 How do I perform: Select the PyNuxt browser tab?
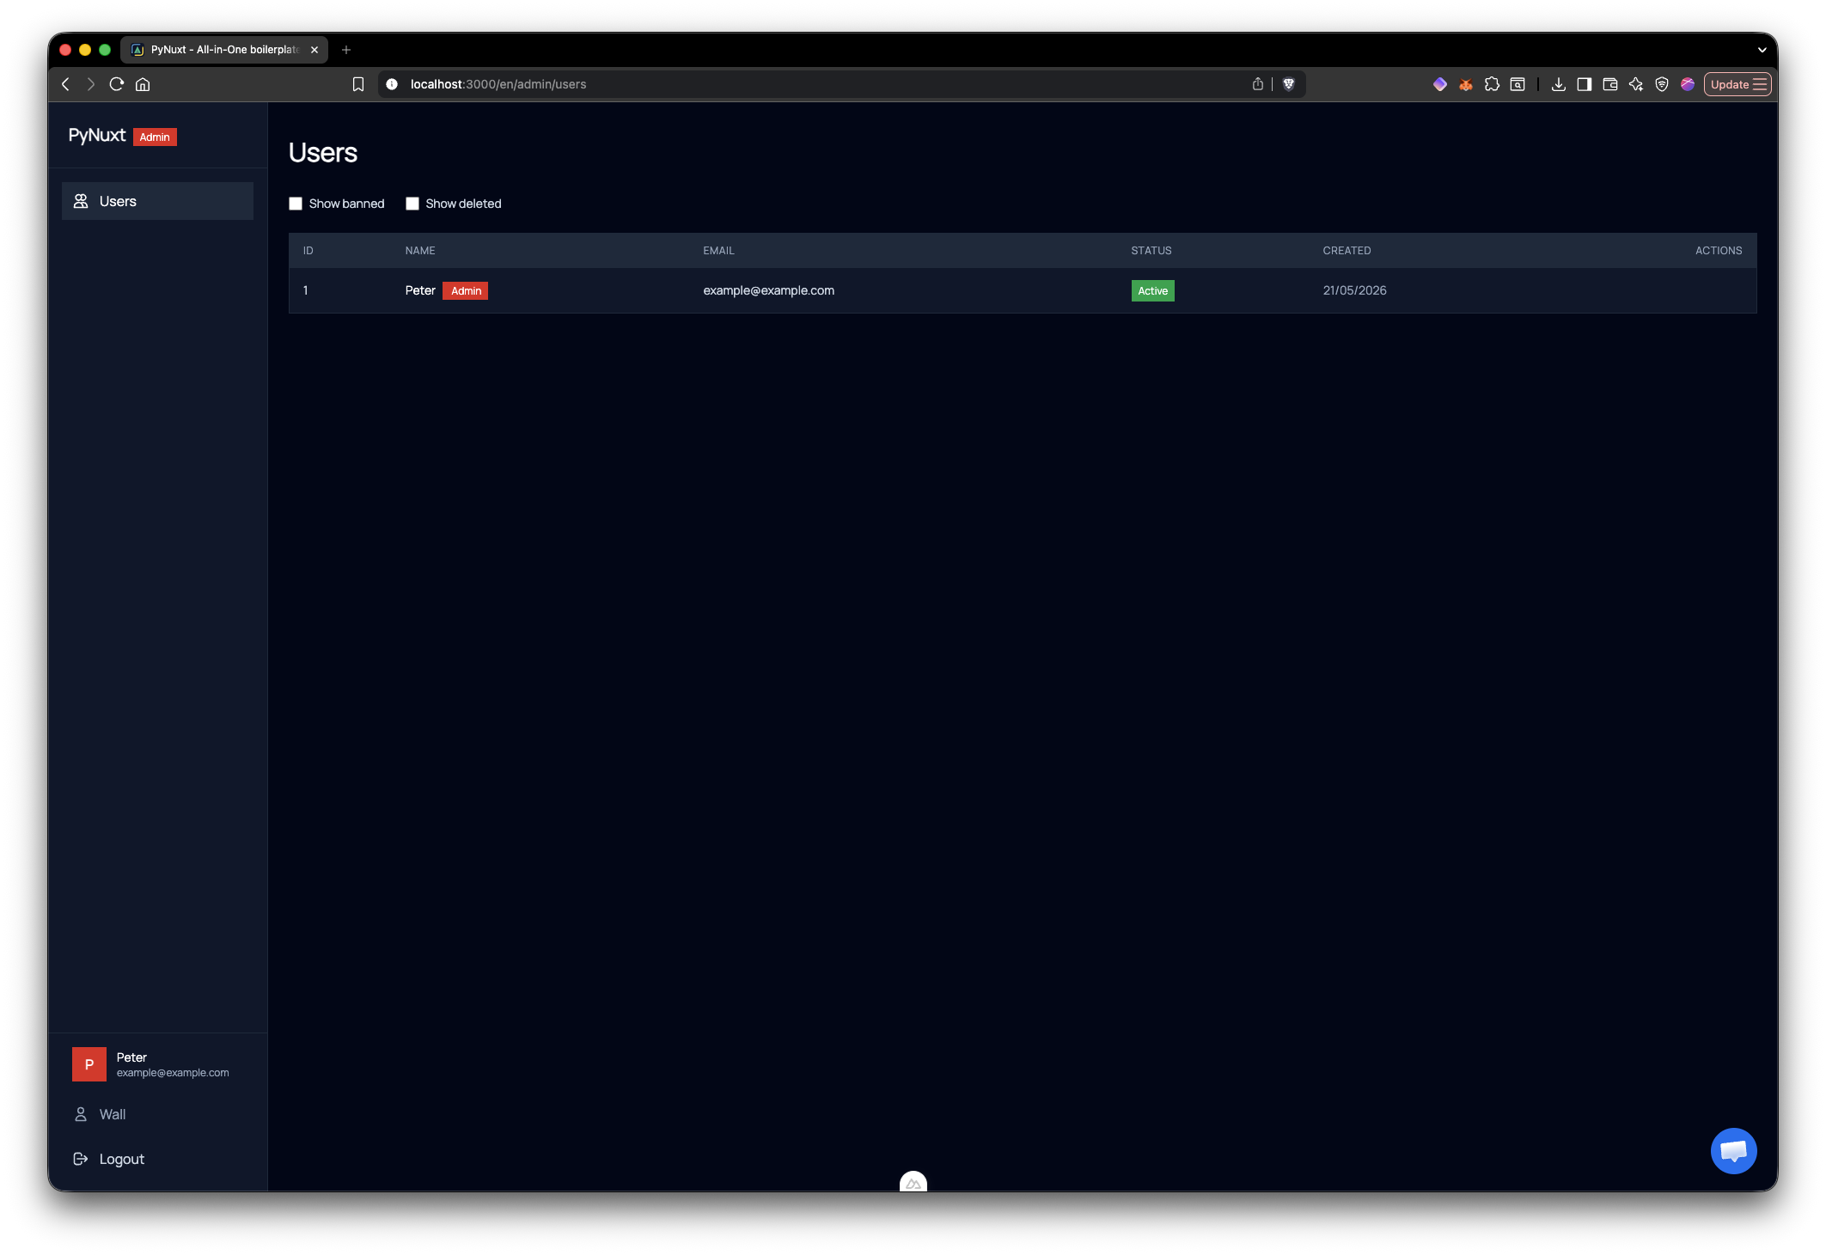point(223,50)
